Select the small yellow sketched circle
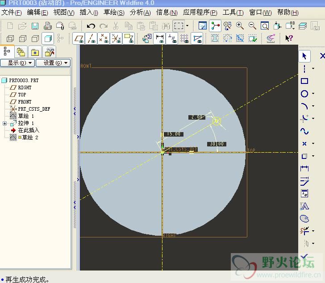 coord(217,121)
